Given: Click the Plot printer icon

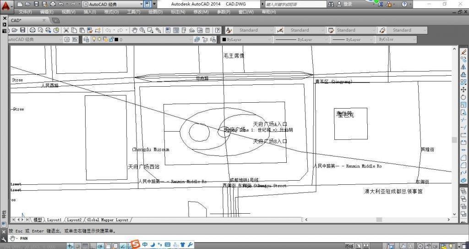Looking at the screenshot, I should 33,30.
